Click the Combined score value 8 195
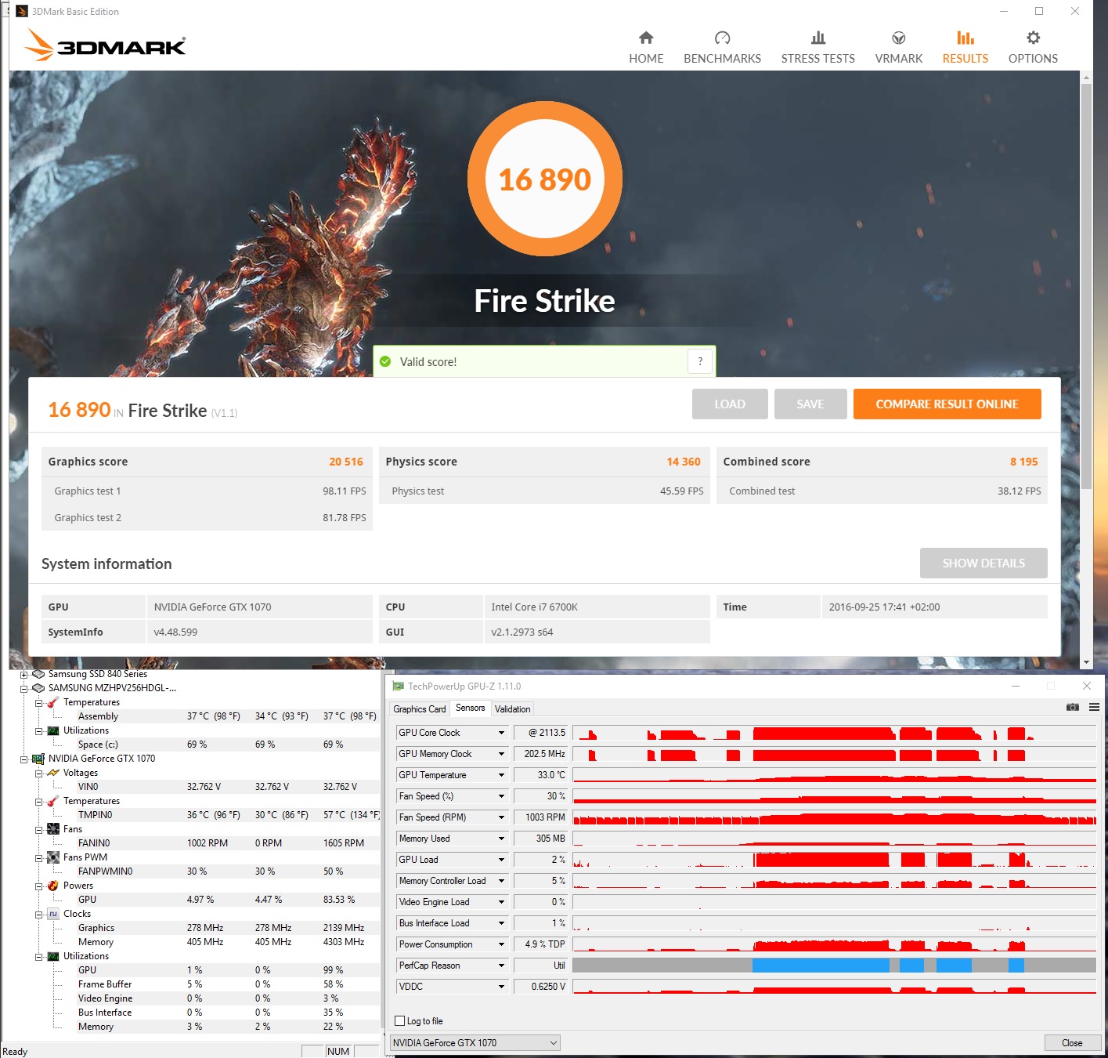Viewport: 1108px width, 1058px height. click(x=1024, y=462)
